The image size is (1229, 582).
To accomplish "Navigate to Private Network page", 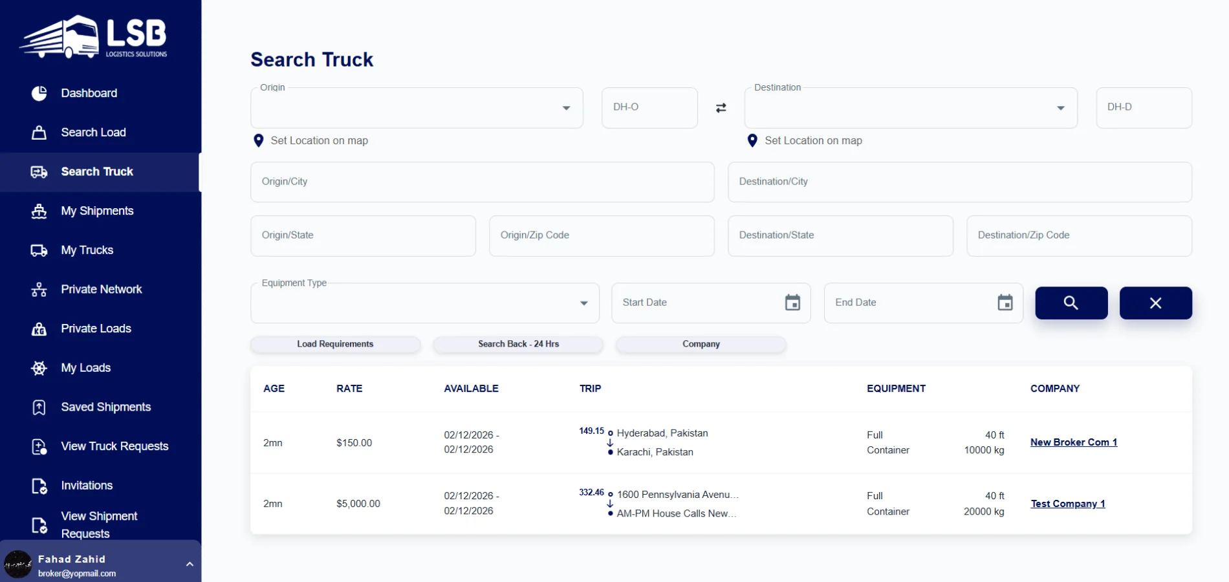I will coord(101,289).
